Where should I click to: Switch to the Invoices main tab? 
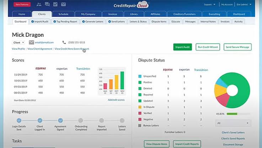coord(113,14)
